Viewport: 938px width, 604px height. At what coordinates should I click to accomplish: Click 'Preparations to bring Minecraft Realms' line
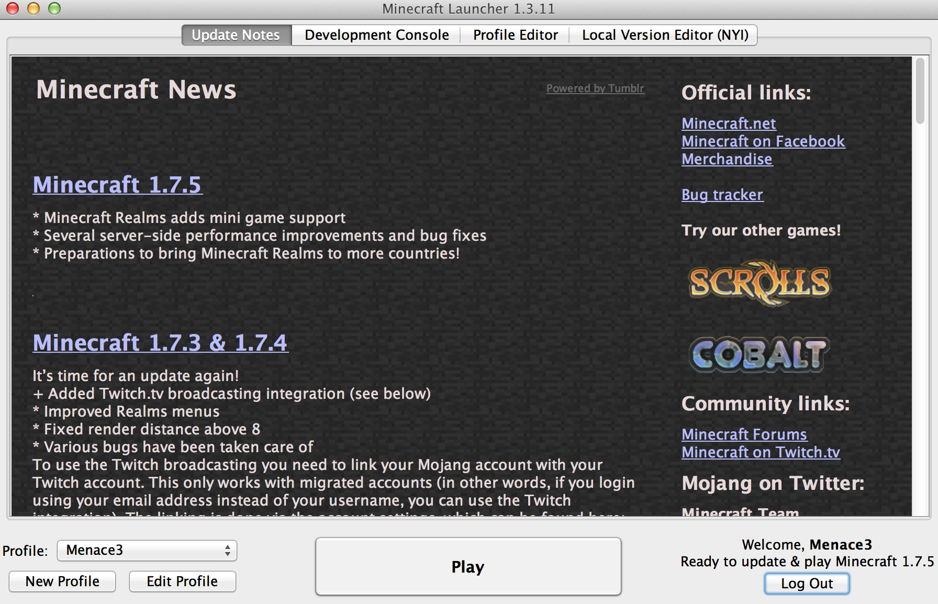click(246, 253)
